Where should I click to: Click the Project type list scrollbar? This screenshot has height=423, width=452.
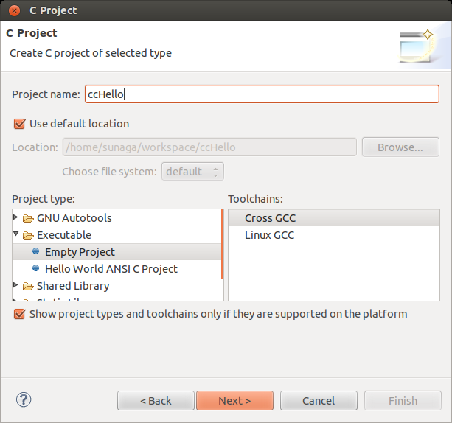tap(222, 245)
